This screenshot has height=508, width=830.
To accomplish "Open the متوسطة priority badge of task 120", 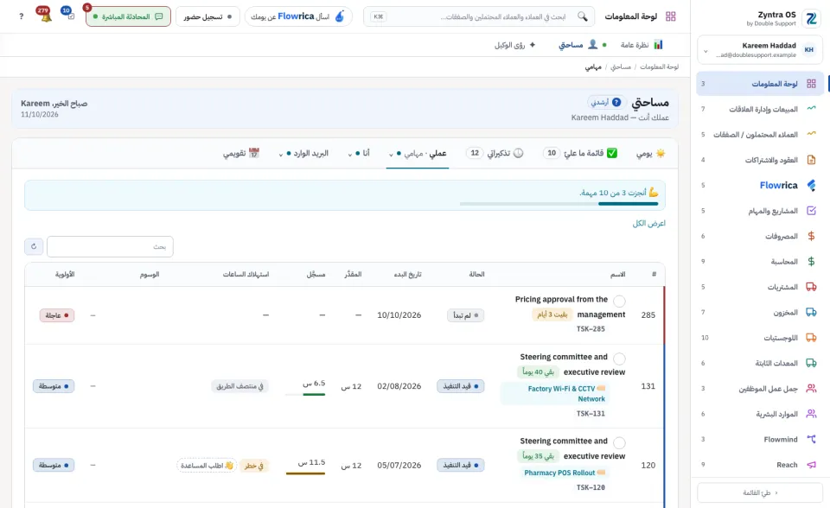I will [54, 465].
